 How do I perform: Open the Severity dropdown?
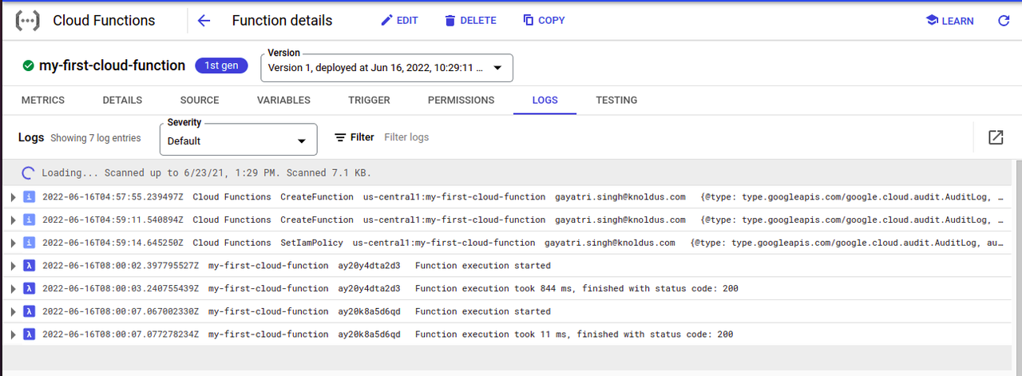pos(239,140)
